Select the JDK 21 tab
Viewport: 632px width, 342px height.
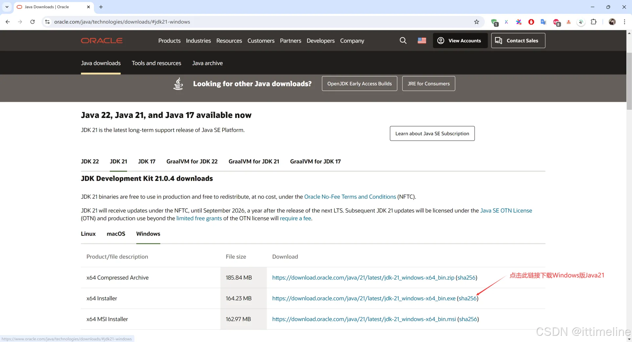coord(118,161)
